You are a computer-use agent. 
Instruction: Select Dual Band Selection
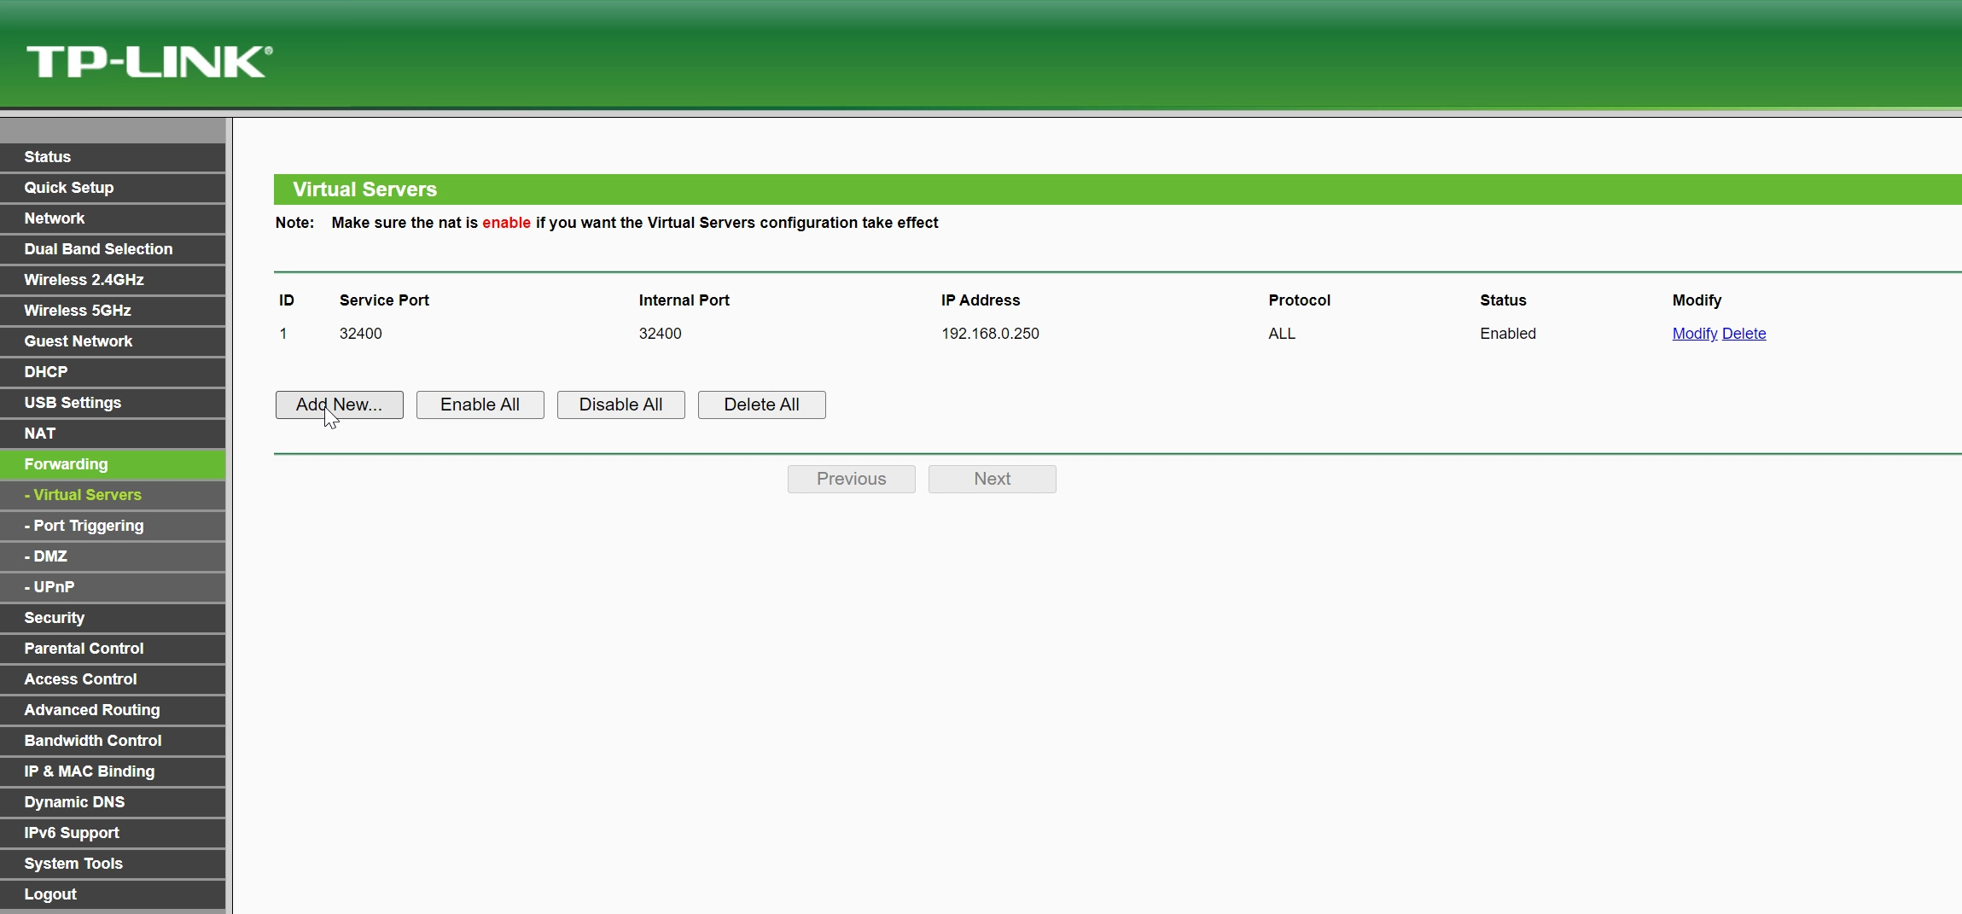point(113,249)
